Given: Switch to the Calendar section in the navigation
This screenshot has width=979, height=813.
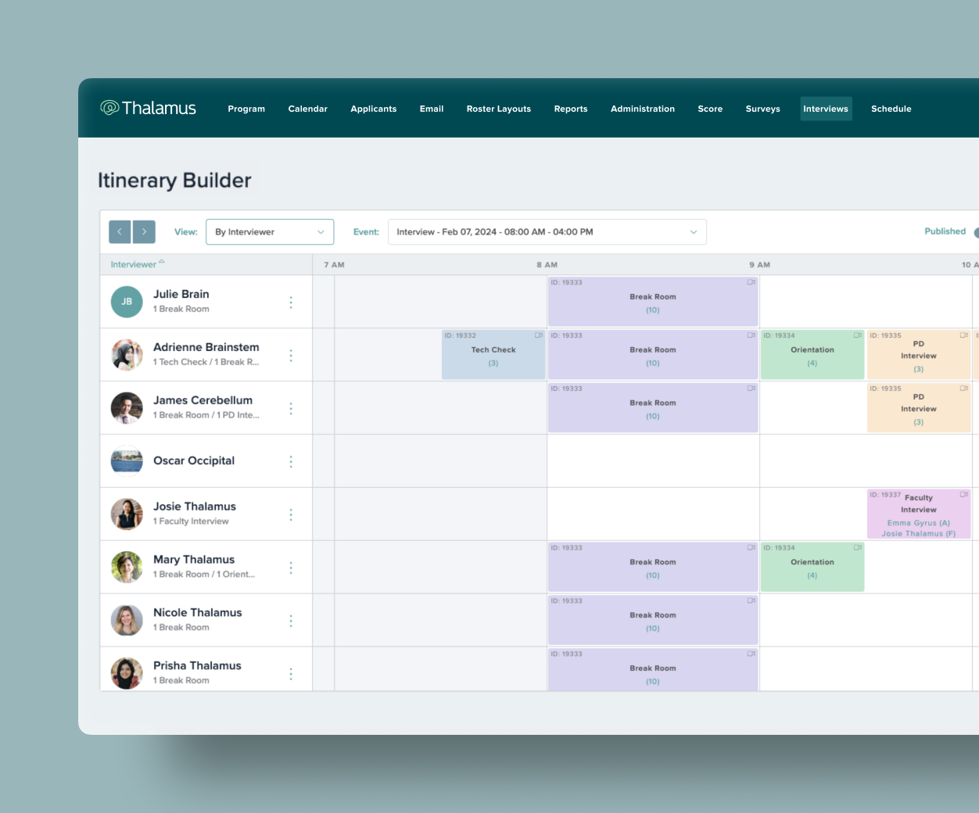Looking at the screenshot, I should (x=307, y=109).
